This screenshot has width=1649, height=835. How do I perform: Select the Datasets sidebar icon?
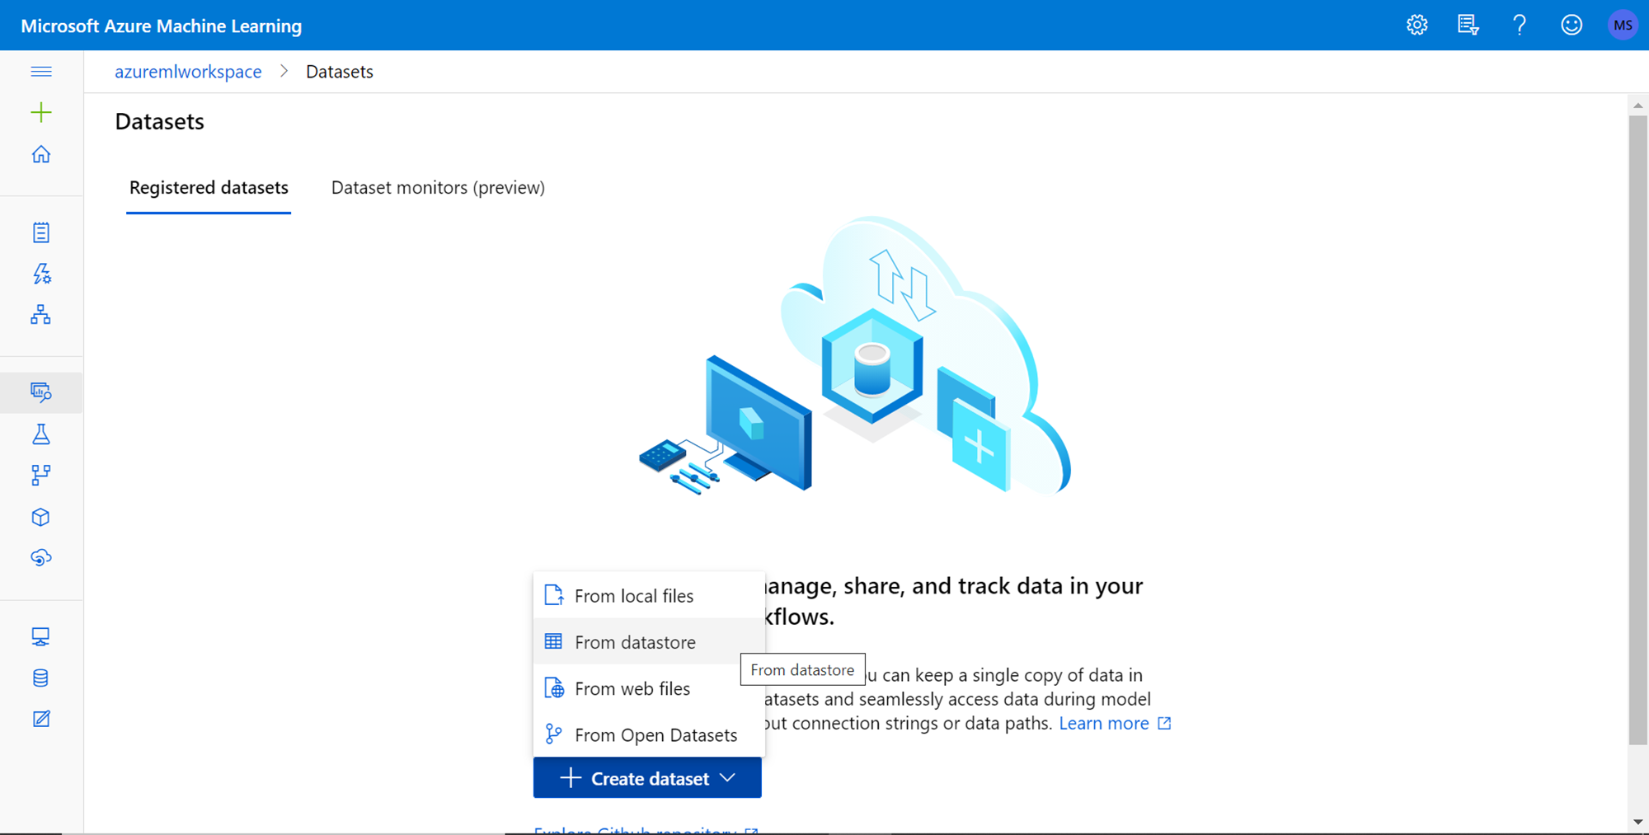(x=41, y=392)
